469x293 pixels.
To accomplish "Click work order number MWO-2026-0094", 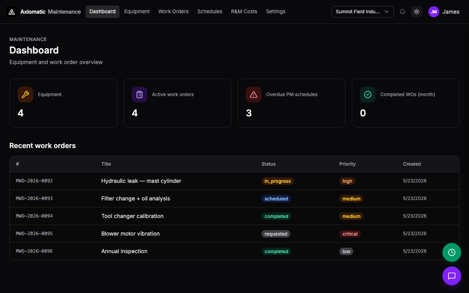I will [34, 216].
